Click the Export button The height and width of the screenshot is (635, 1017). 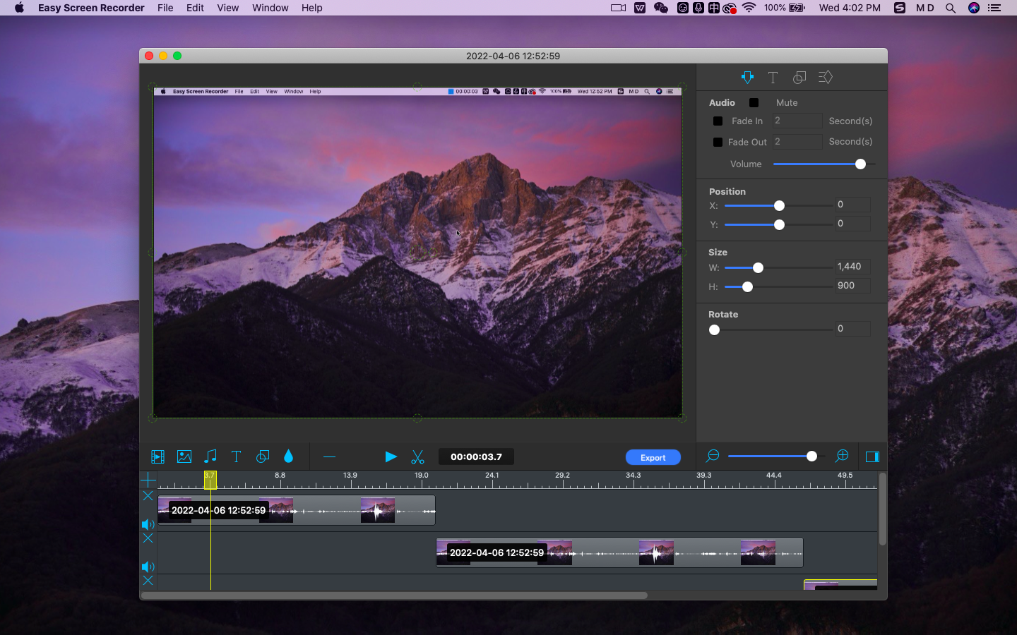[x=653, y=457]
